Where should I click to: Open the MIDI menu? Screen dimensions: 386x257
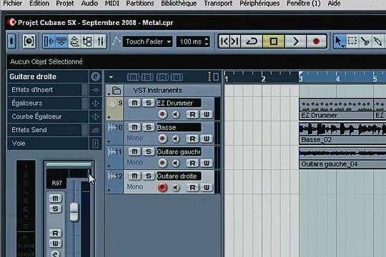tap(112, 4)
